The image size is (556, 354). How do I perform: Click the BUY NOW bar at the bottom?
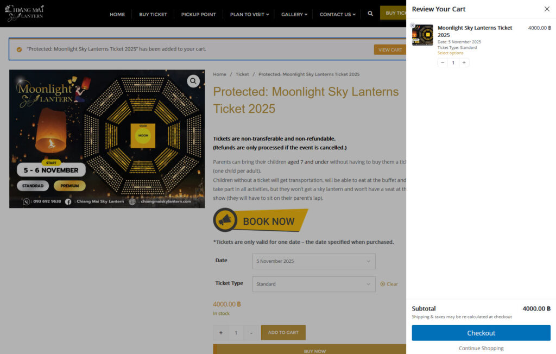point(309,349)
